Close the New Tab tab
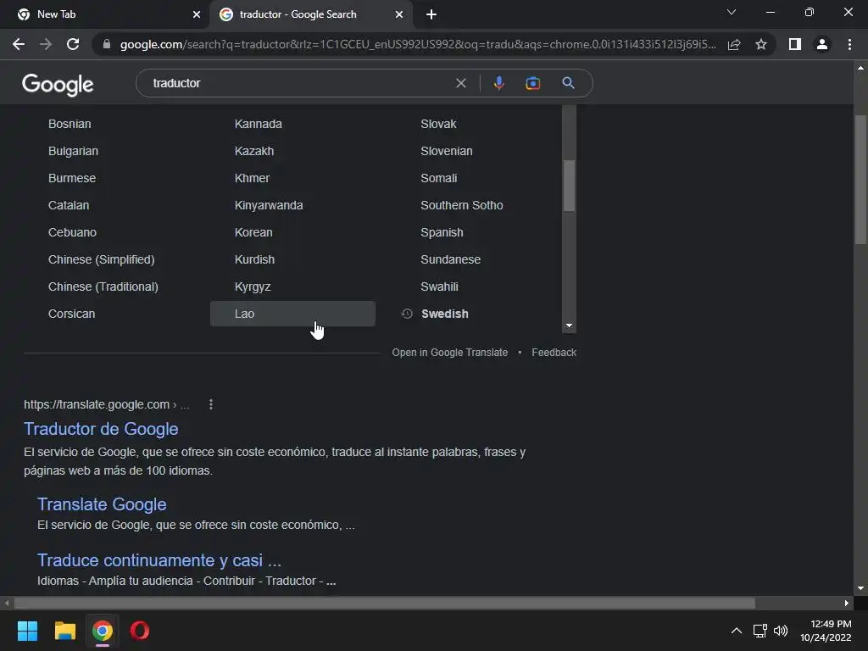The image size is (868, 651). [197, 14]
